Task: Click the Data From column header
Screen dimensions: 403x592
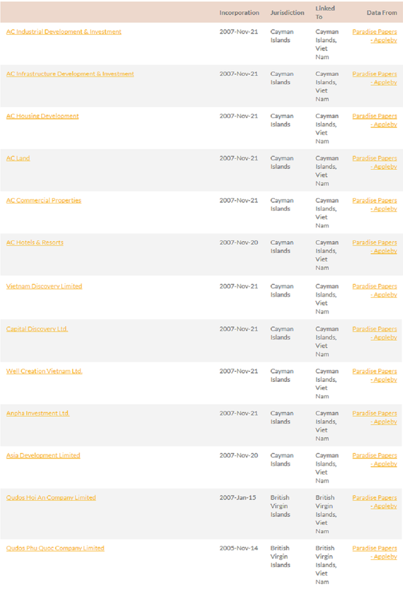Action: [x=382, y=13]
